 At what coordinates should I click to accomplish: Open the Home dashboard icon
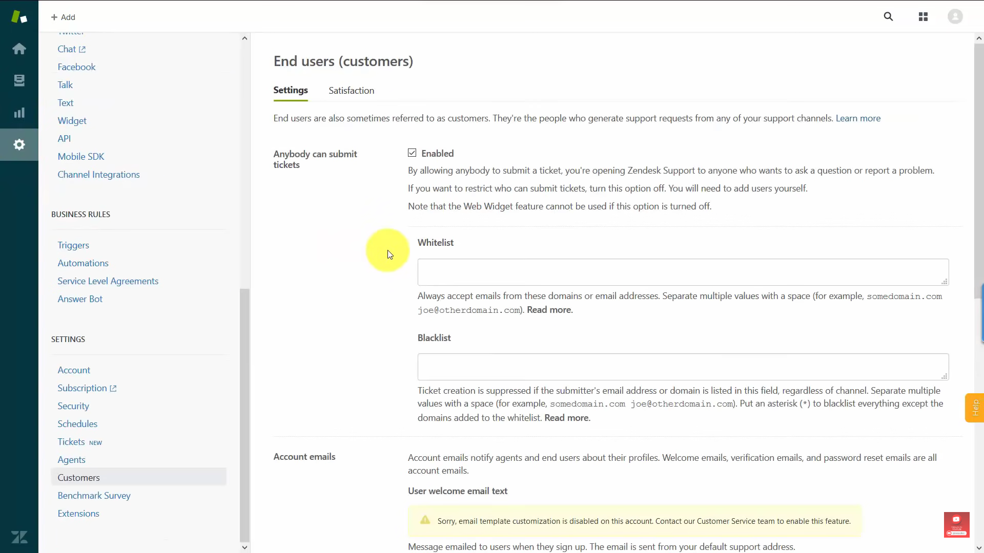[19, 49]
